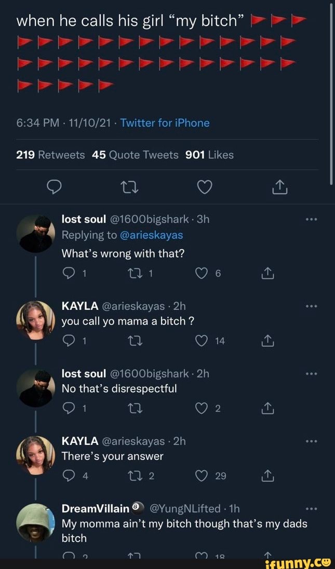Open more options on DreamVillain's reply
The width and height of the screenshot is (335, 569).
tap(312, 509)
